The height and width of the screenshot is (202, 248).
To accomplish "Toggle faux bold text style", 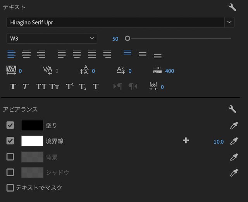I will pos(13,87).
